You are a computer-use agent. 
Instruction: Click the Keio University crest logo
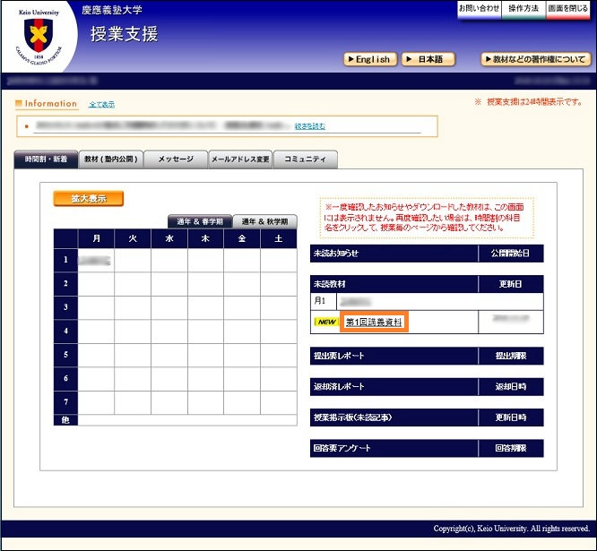point(38,37)
